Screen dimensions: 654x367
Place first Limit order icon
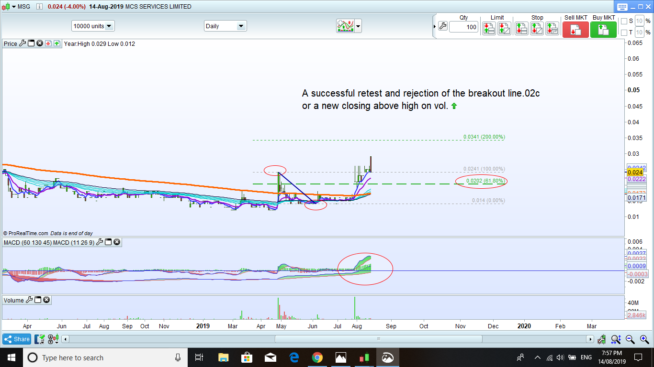489,29
